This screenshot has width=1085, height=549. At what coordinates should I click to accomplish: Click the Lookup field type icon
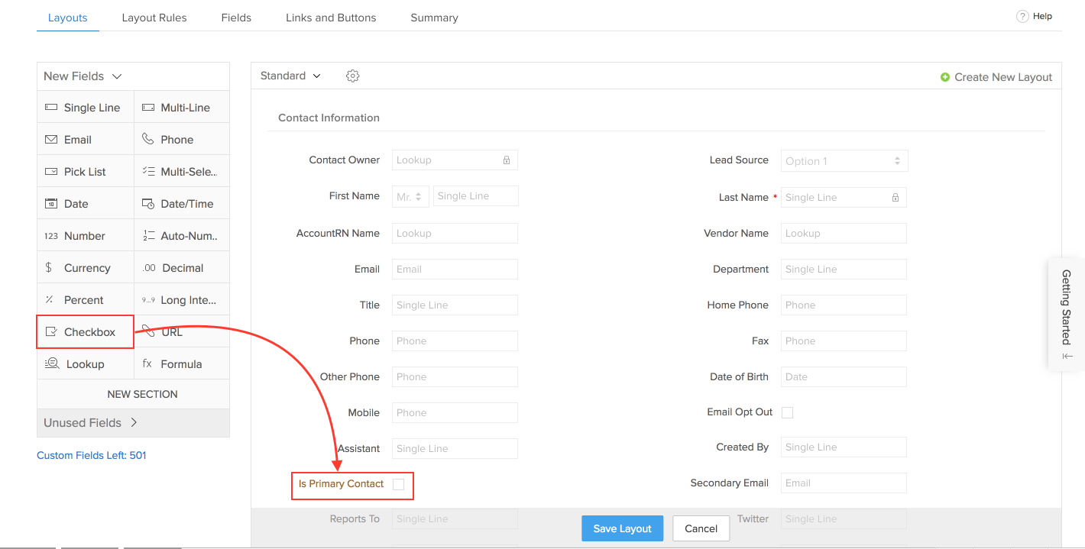coord(51,363)
